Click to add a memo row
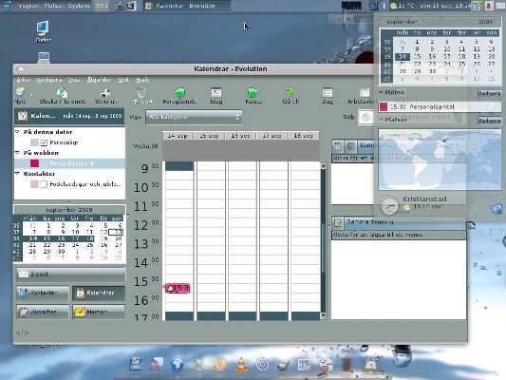506x380 pixels. tap(399, 235)
